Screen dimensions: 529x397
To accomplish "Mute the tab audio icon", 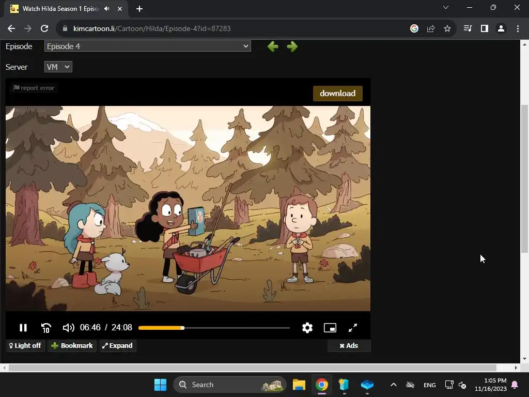I will [107, 9].
